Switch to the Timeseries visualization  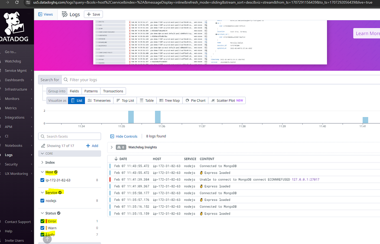[99, 100]
